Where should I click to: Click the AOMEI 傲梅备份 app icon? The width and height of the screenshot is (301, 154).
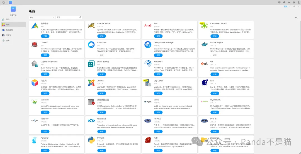coord(35,26)
